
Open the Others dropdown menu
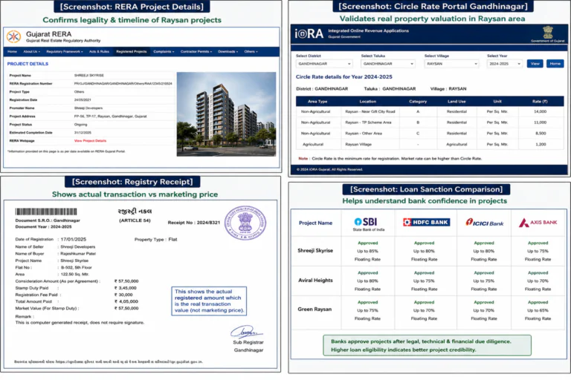click(251, 52)
